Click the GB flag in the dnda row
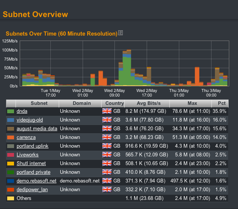This screenshot has width=238, height=209. (107, 111)
